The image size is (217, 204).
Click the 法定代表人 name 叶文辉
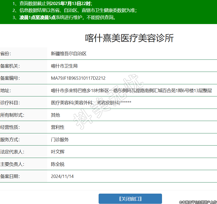[x=58, y=152]
